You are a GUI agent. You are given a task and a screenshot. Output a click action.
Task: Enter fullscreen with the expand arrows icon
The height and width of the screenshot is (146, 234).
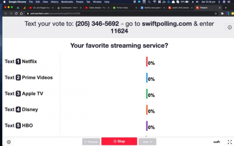point(230,142)
